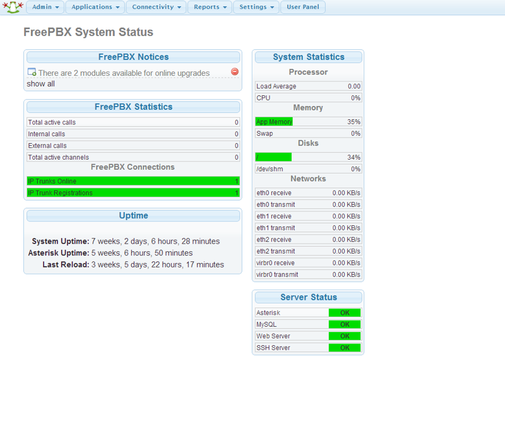The height and width of the screenshot is (436, 505).
Task: Expand the Reports dropdown menu
Action: point(210,7)
